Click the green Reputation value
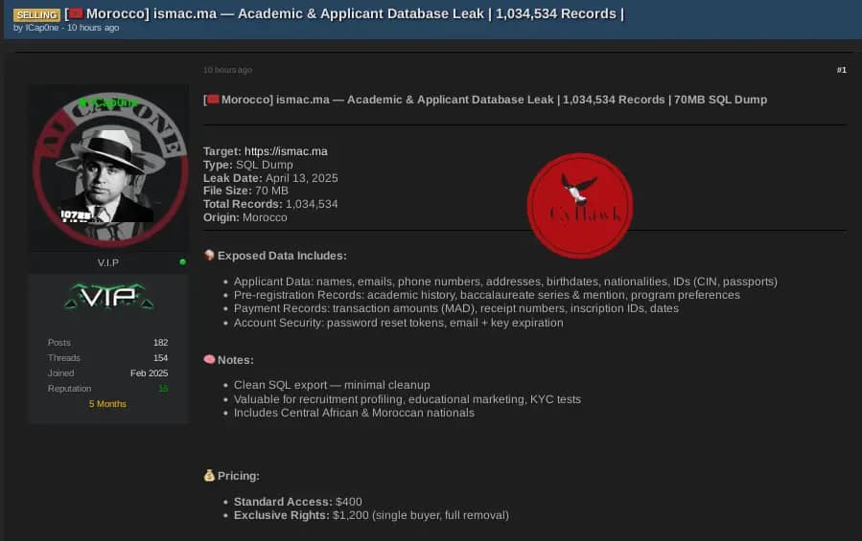 pos(163,389)
